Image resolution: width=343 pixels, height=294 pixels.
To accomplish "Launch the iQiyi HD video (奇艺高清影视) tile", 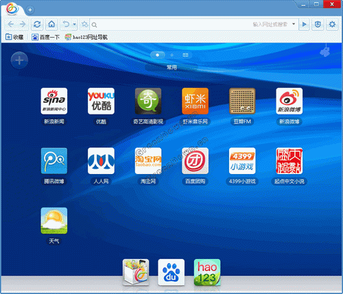I will [x=148, y=101].
